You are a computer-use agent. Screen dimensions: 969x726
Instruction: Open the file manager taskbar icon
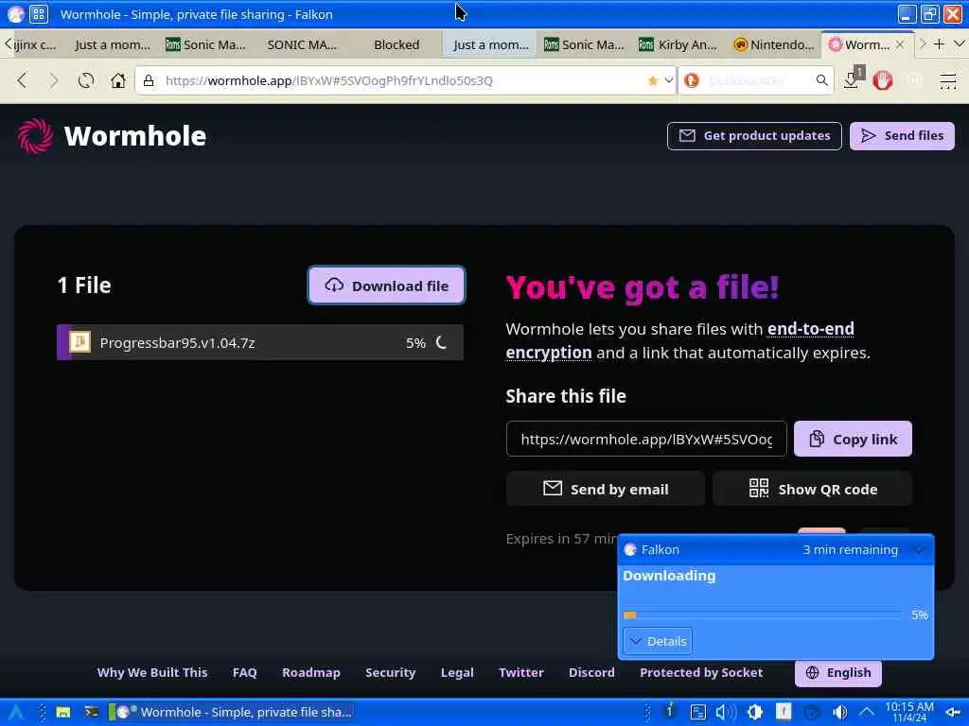63,712
